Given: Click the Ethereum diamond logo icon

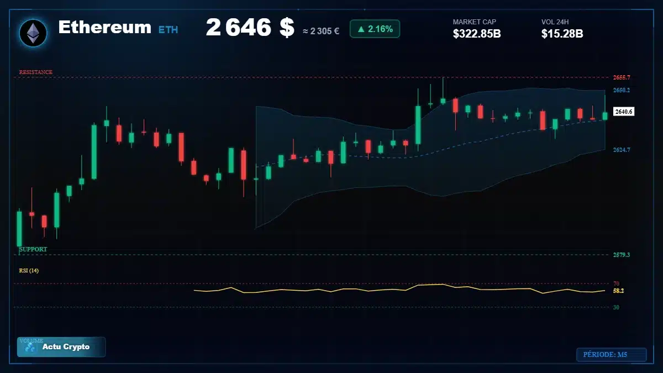Looking at the screenshot, I should click(x=33, y=33).
